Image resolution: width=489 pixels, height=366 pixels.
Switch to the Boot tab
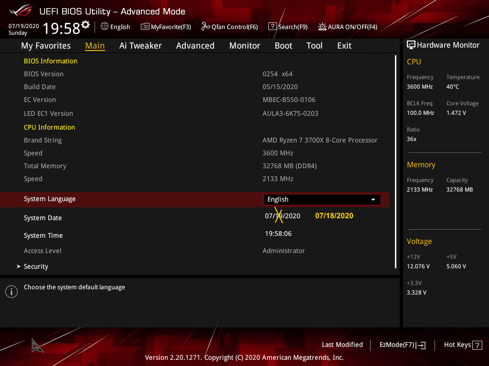[x=284, y=46]
